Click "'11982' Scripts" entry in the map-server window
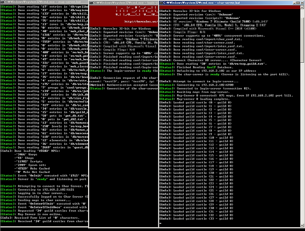This screenshot has height=231, width=305. point(28,161)
